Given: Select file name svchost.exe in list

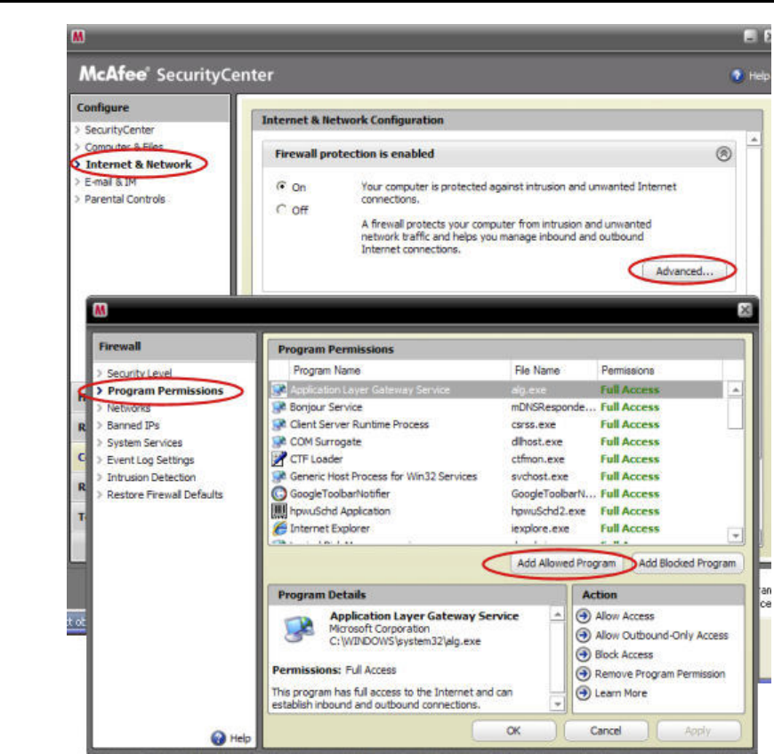Looking at the screenshot, I should tap(539, 477).
